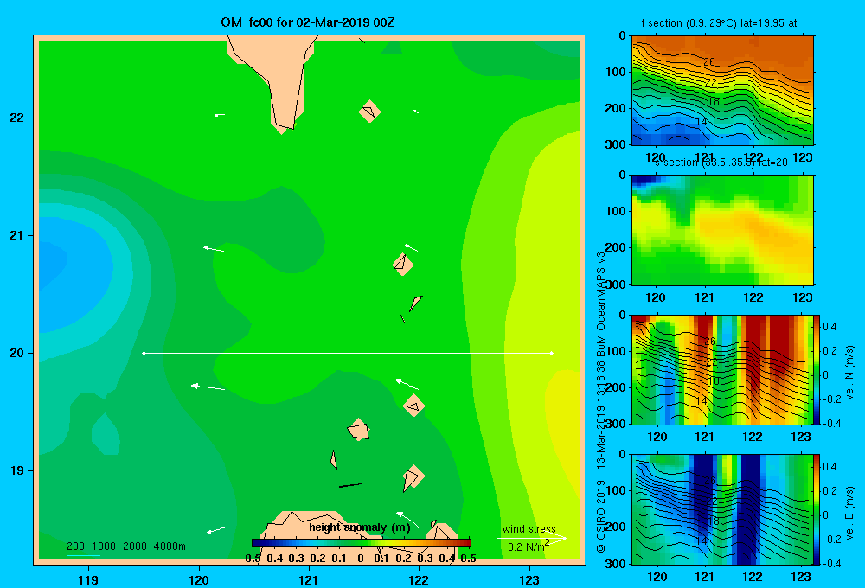Click the main map latitude label 21
The width and height of the screenshot is (865, 588).
click(x=16, y=235)
